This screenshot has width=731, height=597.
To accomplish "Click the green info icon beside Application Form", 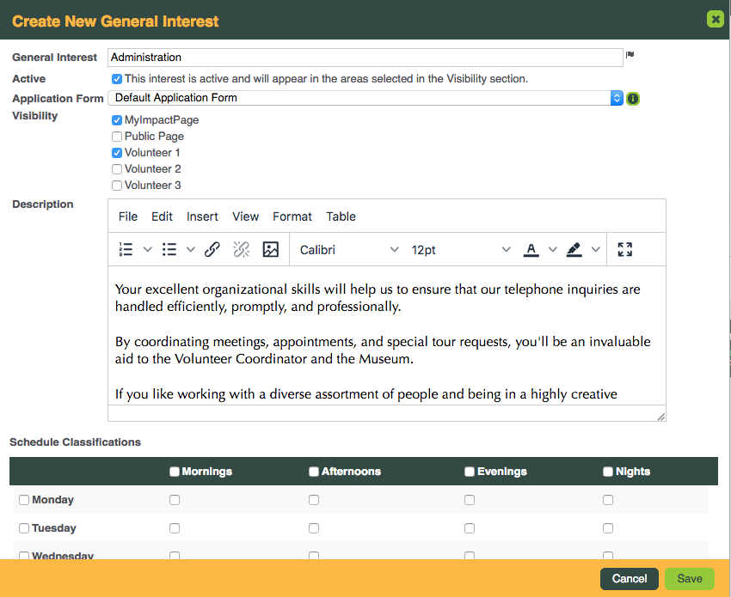I will click(x=633, y=99).
